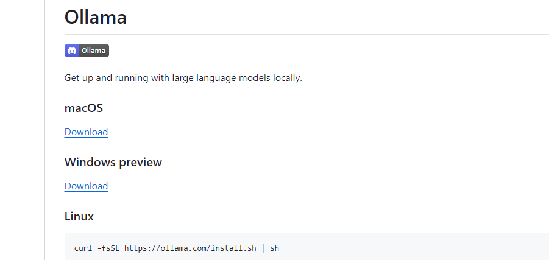Click the horizontal divider under the Ollama title
The height and width of the screenshot is (260, 549).
coord(306,34)
